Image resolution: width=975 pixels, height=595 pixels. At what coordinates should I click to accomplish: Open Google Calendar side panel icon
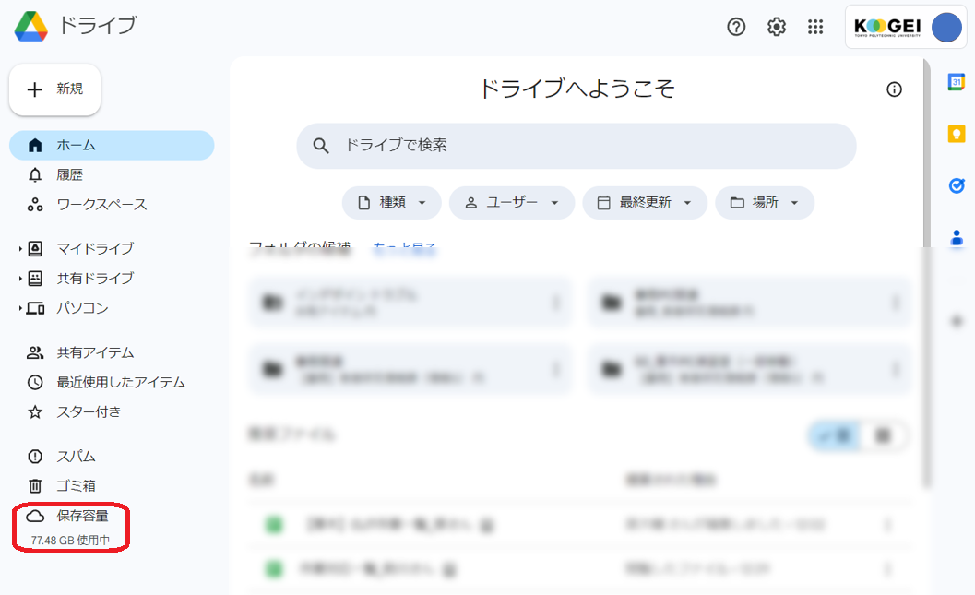tap(957, 81)
